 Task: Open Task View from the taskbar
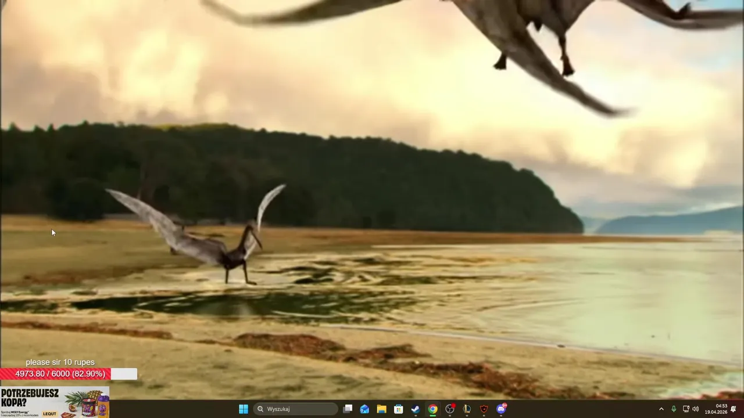pos(348,409)
